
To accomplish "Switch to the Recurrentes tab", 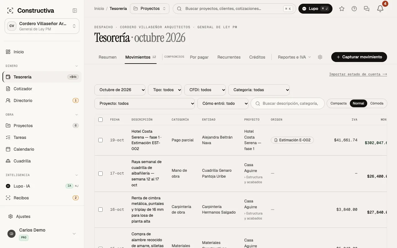I will coord(229,57).
